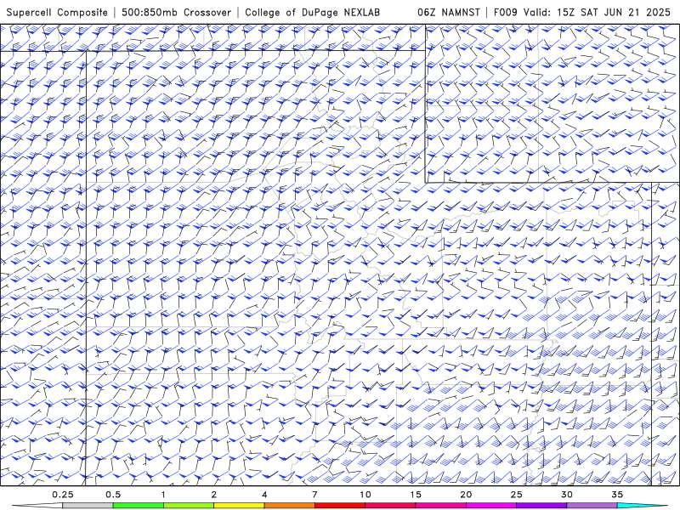The height and width of the screenshot is (510, 680).
Task: Select the violet 25–30 legend segment
Action: tap(541, 506)
